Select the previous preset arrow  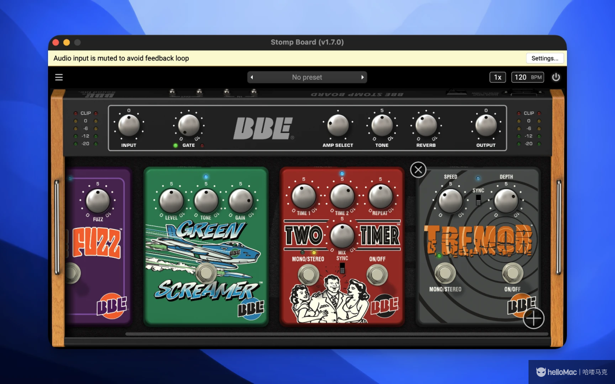252,77
